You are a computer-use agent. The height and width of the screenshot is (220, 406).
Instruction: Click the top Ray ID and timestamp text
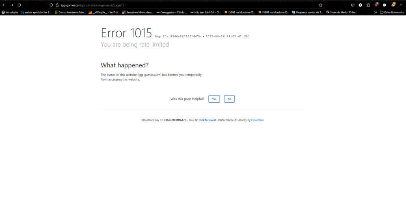pos(202,37)
